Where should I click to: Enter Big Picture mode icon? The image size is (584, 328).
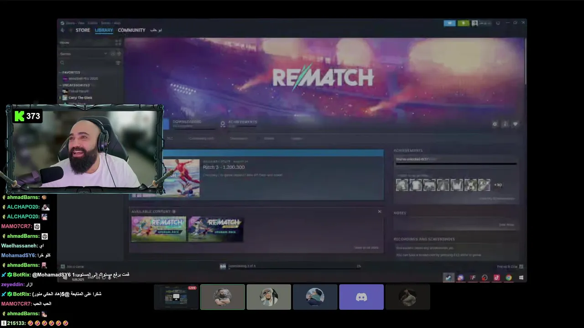pos(498,23)
